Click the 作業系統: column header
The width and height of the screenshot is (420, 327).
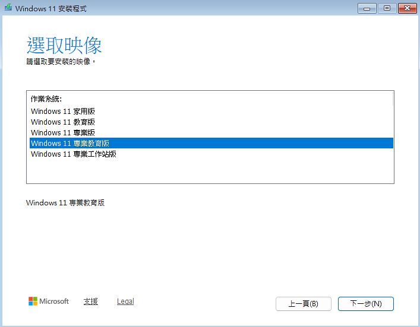coord(46,99)
